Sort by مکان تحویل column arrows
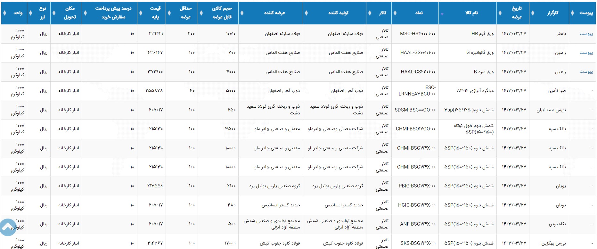 pos(54,13)
